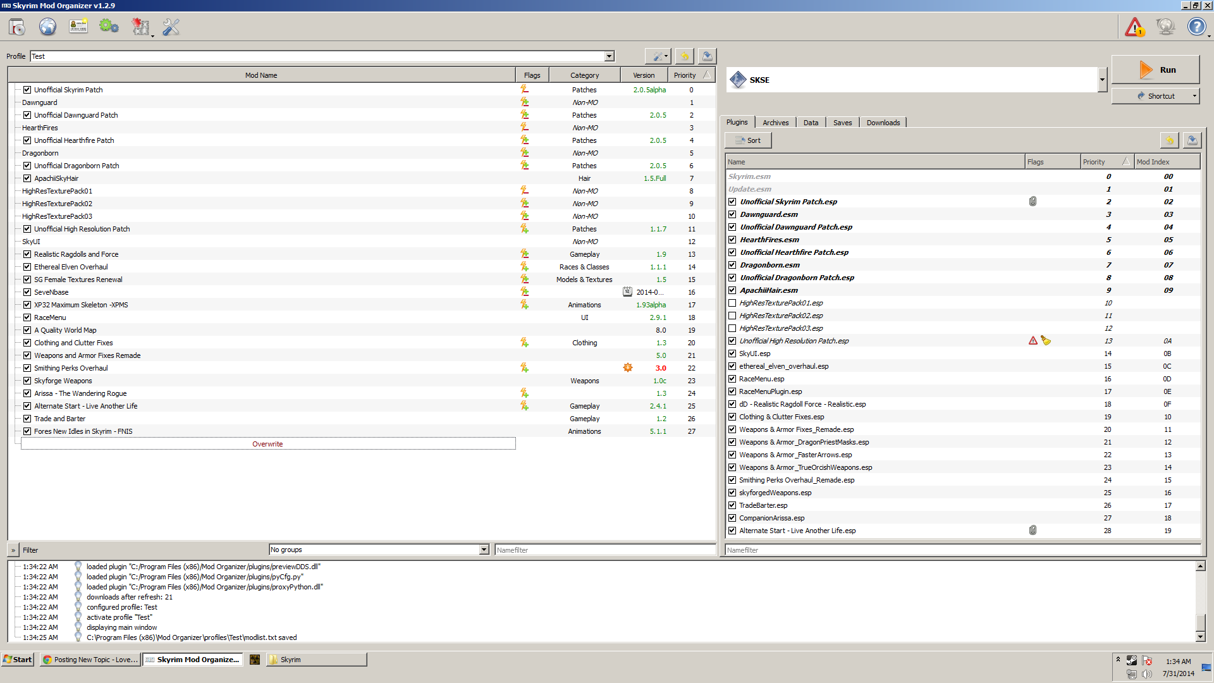Click the plugin list Namefilter field
The image size is (1214, 683).
(x=962, y=550)
